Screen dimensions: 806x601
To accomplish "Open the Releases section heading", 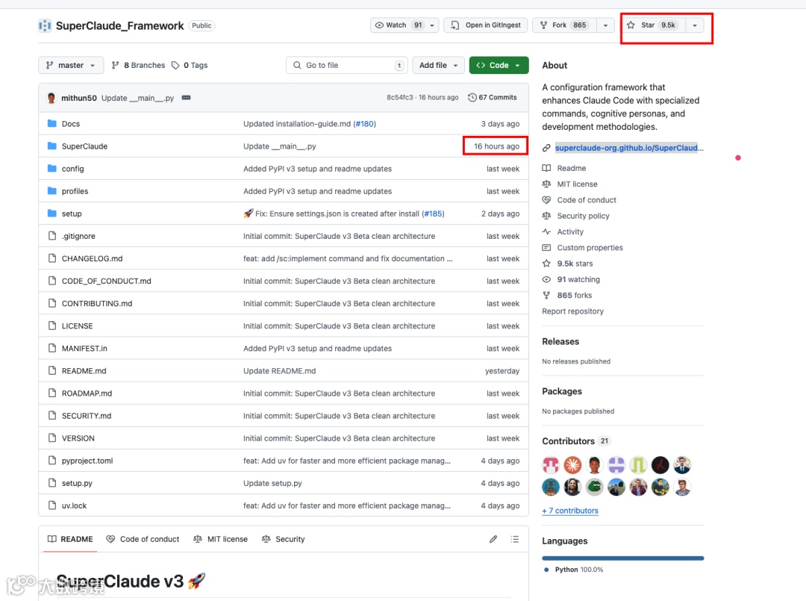I will pyautogui.click(x=560, y=342).
